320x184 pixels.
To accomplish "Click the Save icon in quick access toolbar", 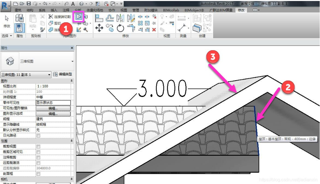I will click(x=29, y=4).
